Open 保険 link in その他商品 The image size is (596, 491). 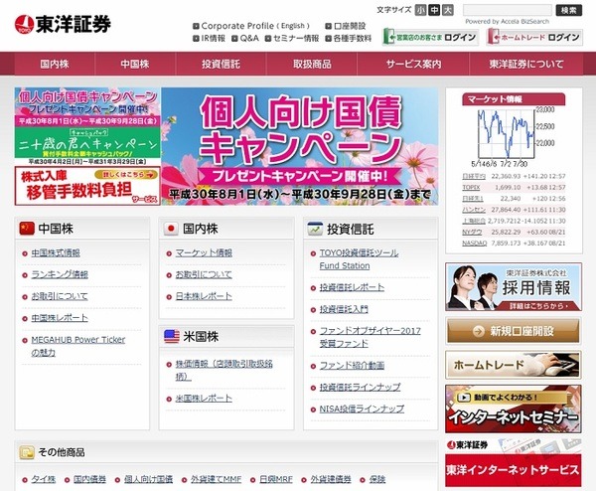pos(377,479)
